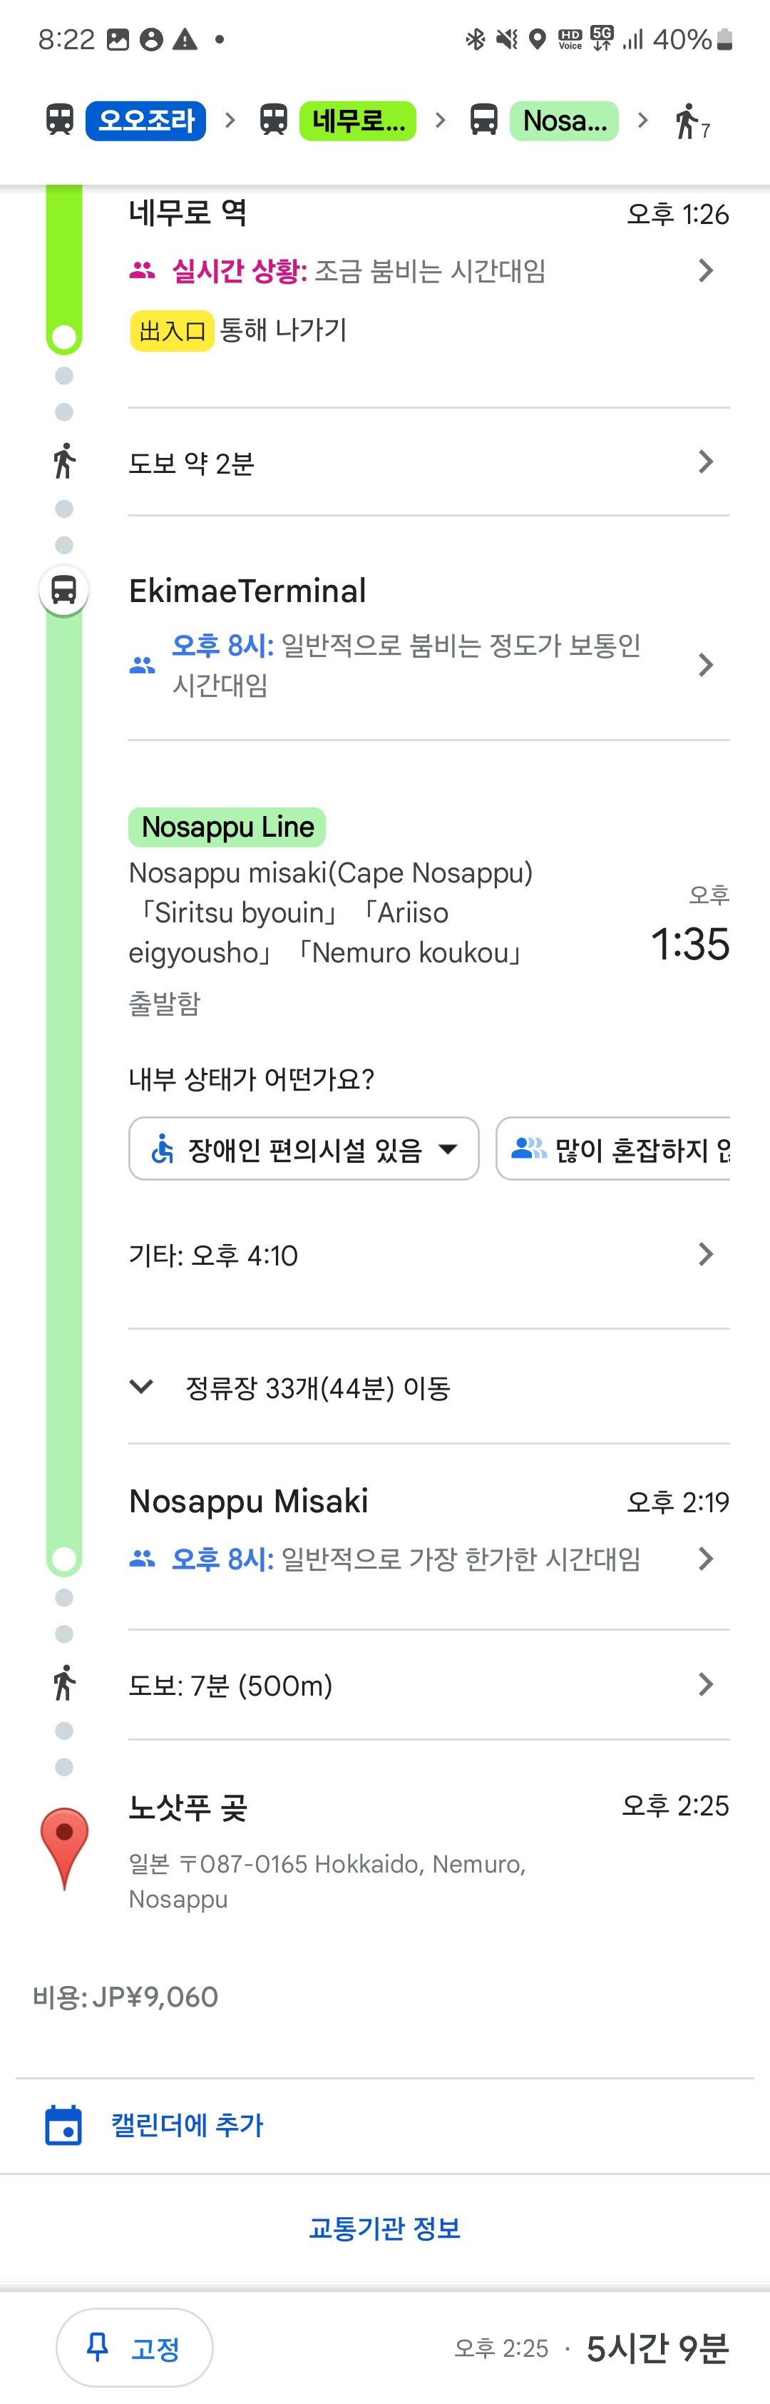Tap the bus icon beside EkimaeTerminal
This screenshot has width=770, height=2404.
coord(63,590)
